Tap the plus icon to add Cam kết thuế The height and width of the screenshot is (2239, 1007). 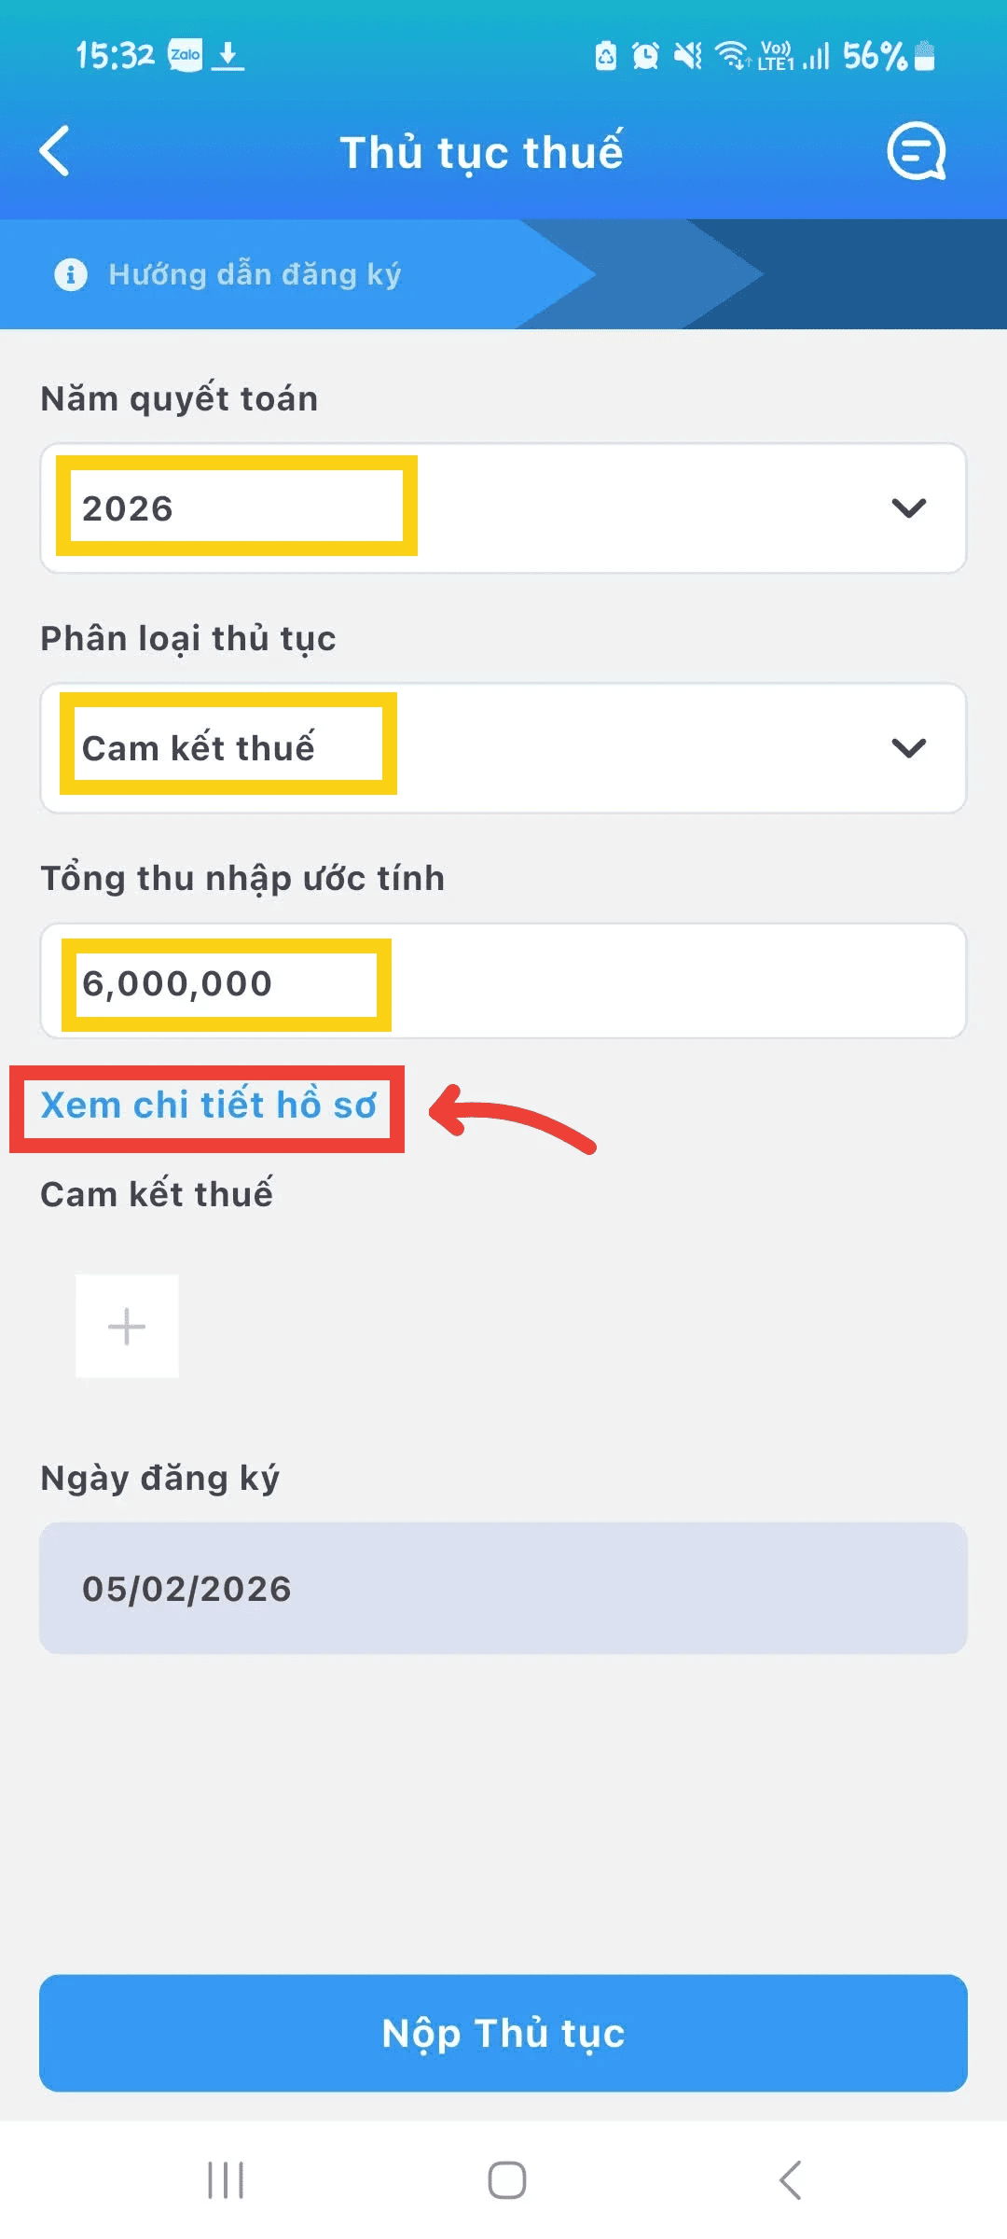tap(127, 1326)
